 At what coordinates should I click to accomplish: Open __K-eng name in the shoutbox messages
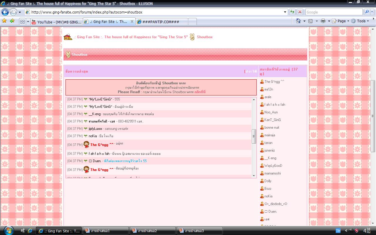pyautogui.click(x=95, y=114)
